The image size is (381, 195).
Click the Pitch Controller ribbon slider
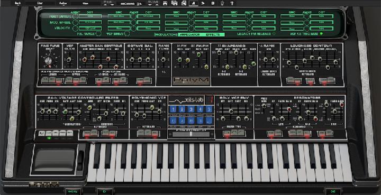(x=190, y=134)
